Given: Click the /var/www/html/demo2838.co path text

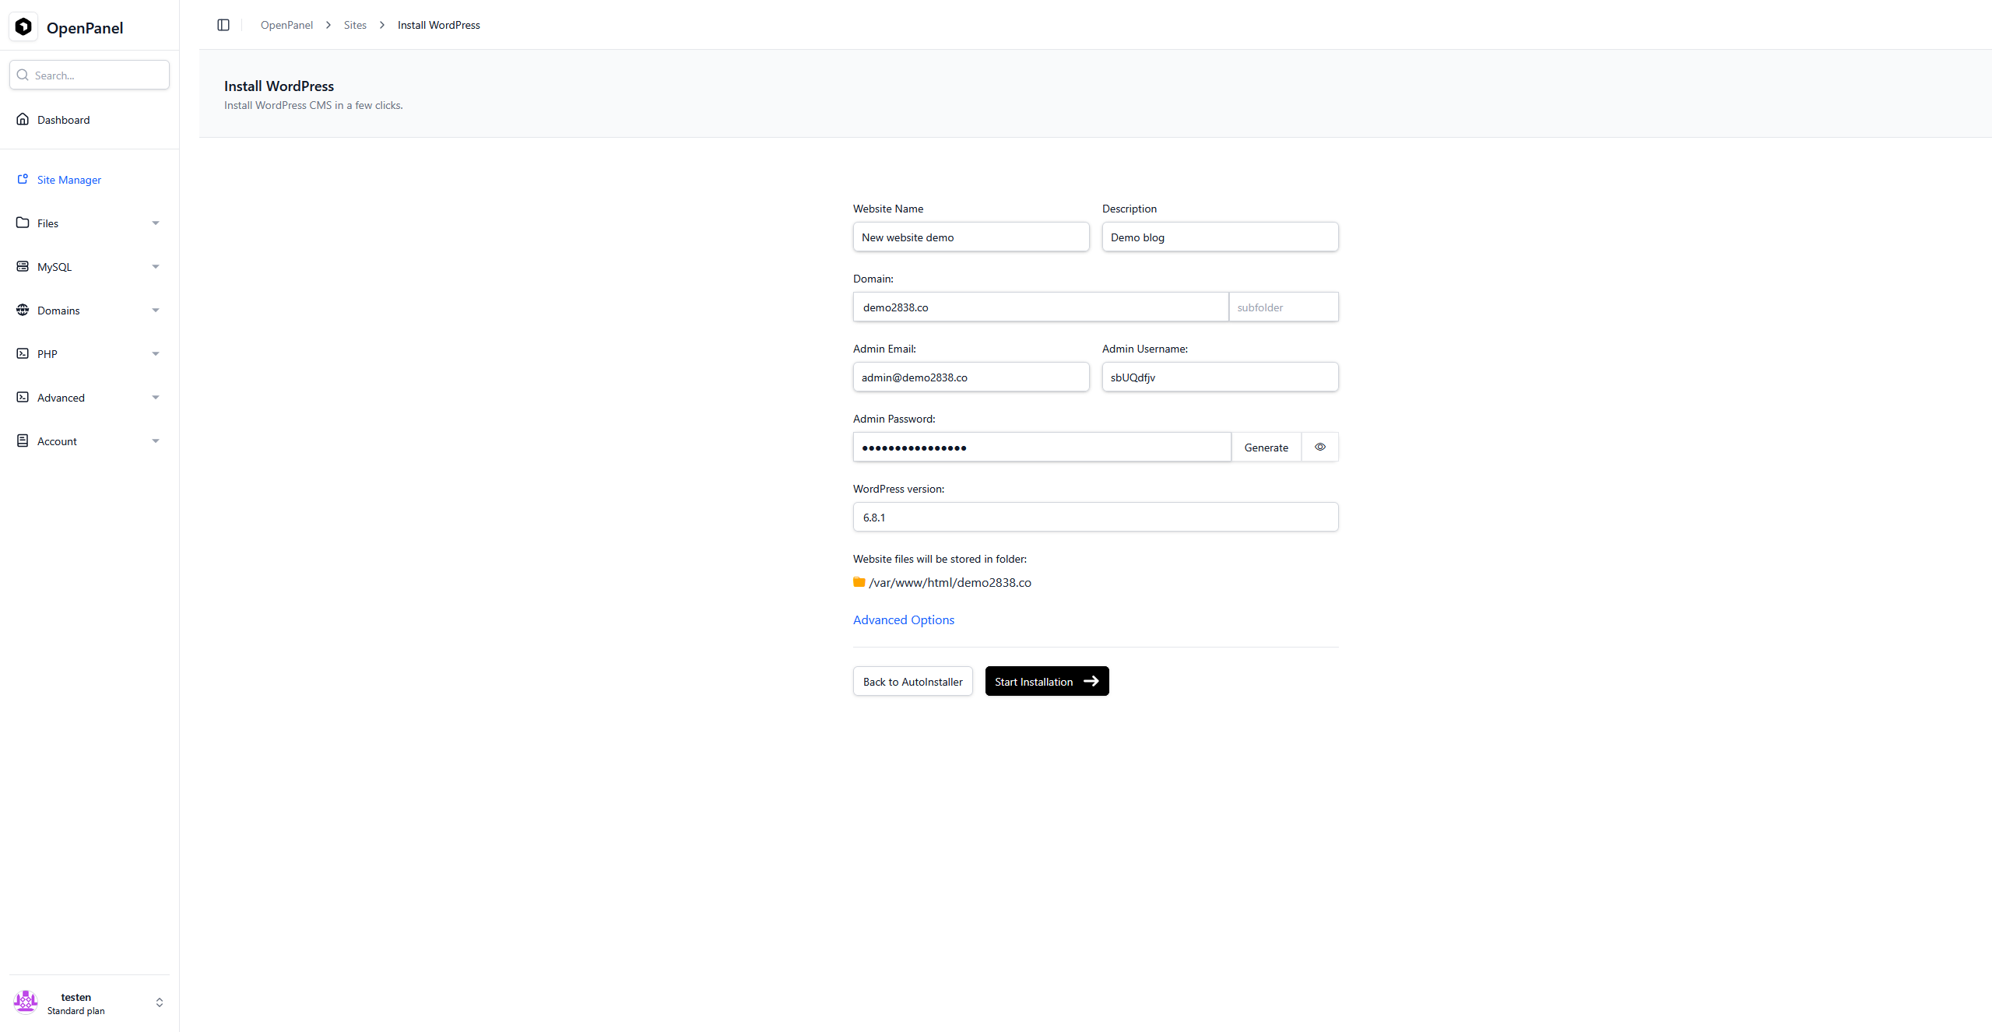Looking at the screenshot, I should click(x=950, y=582).
